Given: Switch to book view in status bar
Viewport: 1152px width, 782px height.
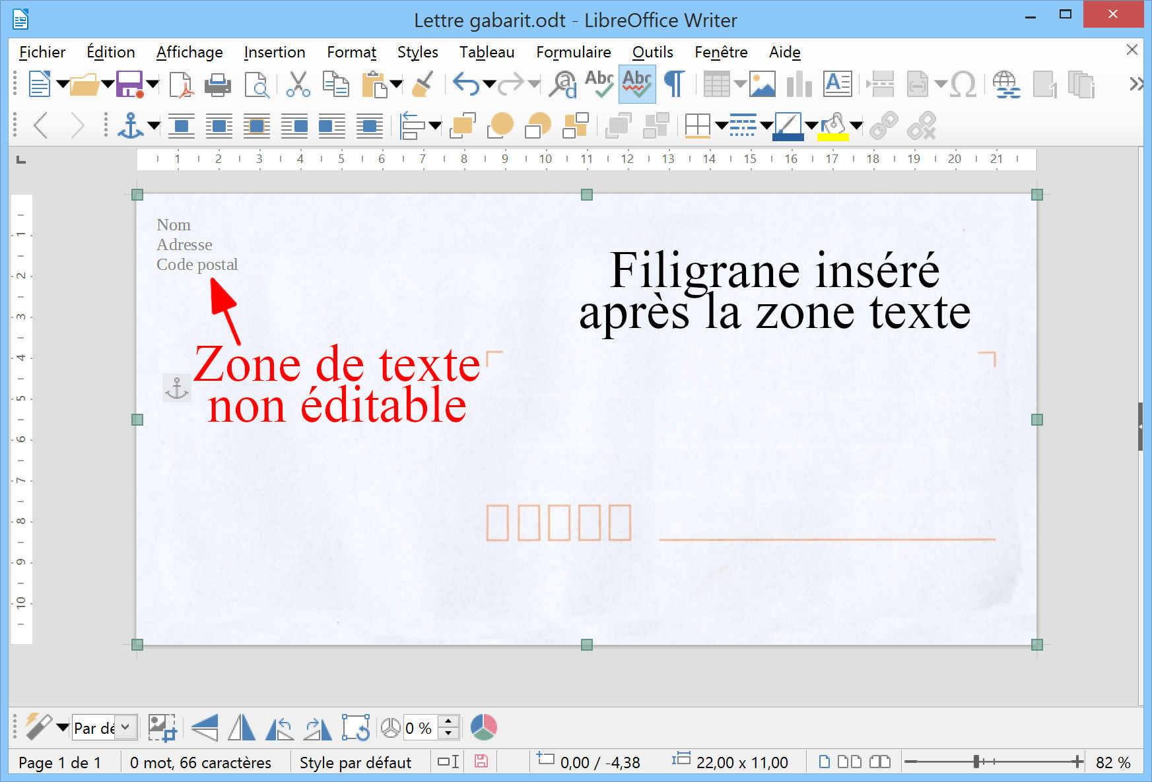Looking at the screenshot, I should tap(879, 762).
